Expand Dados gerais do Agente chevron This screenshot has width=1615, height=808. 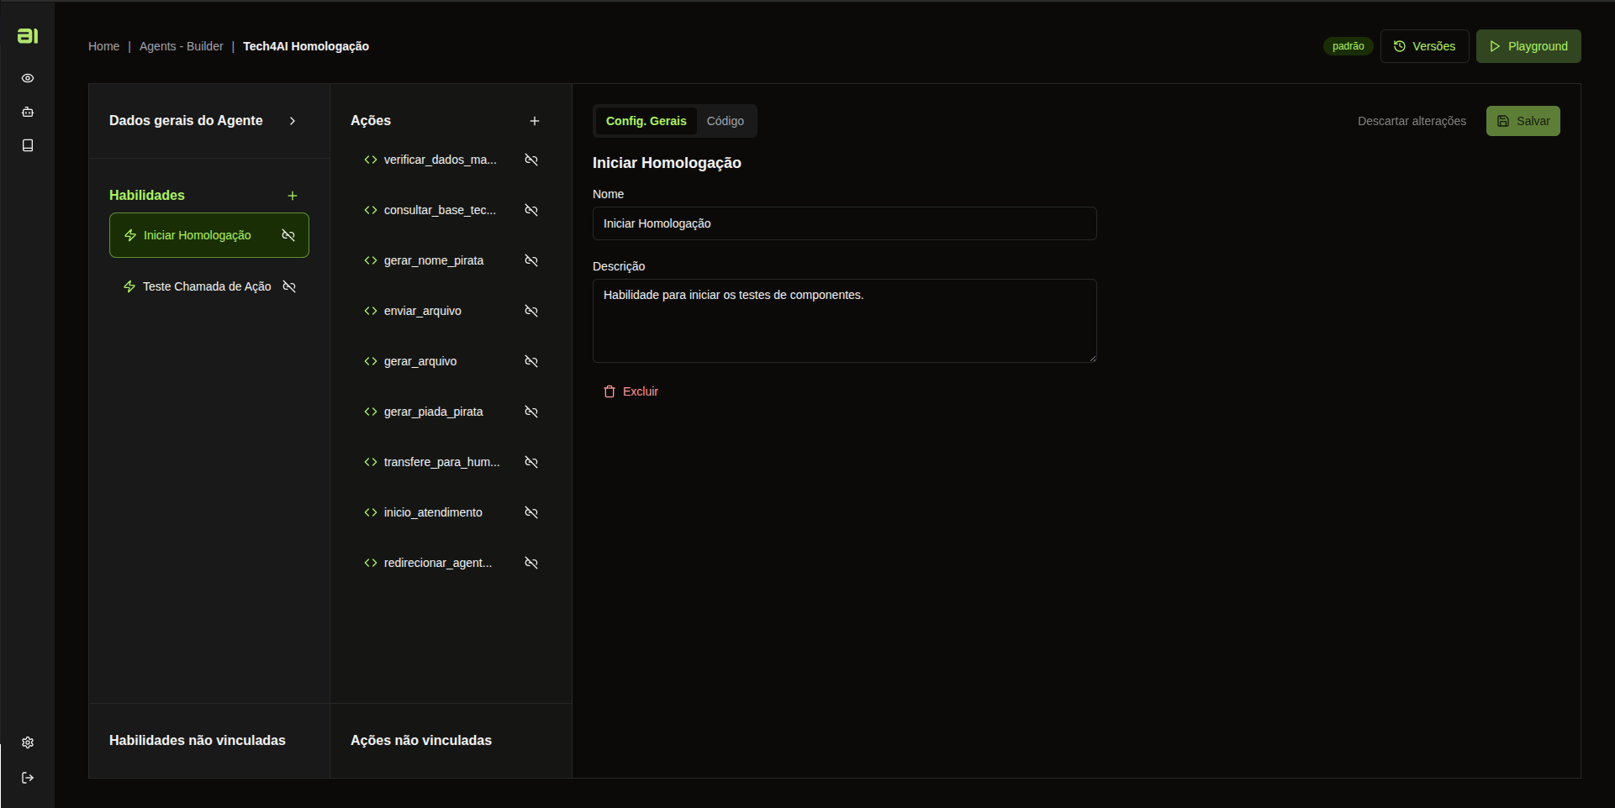[x=293, y=121]
